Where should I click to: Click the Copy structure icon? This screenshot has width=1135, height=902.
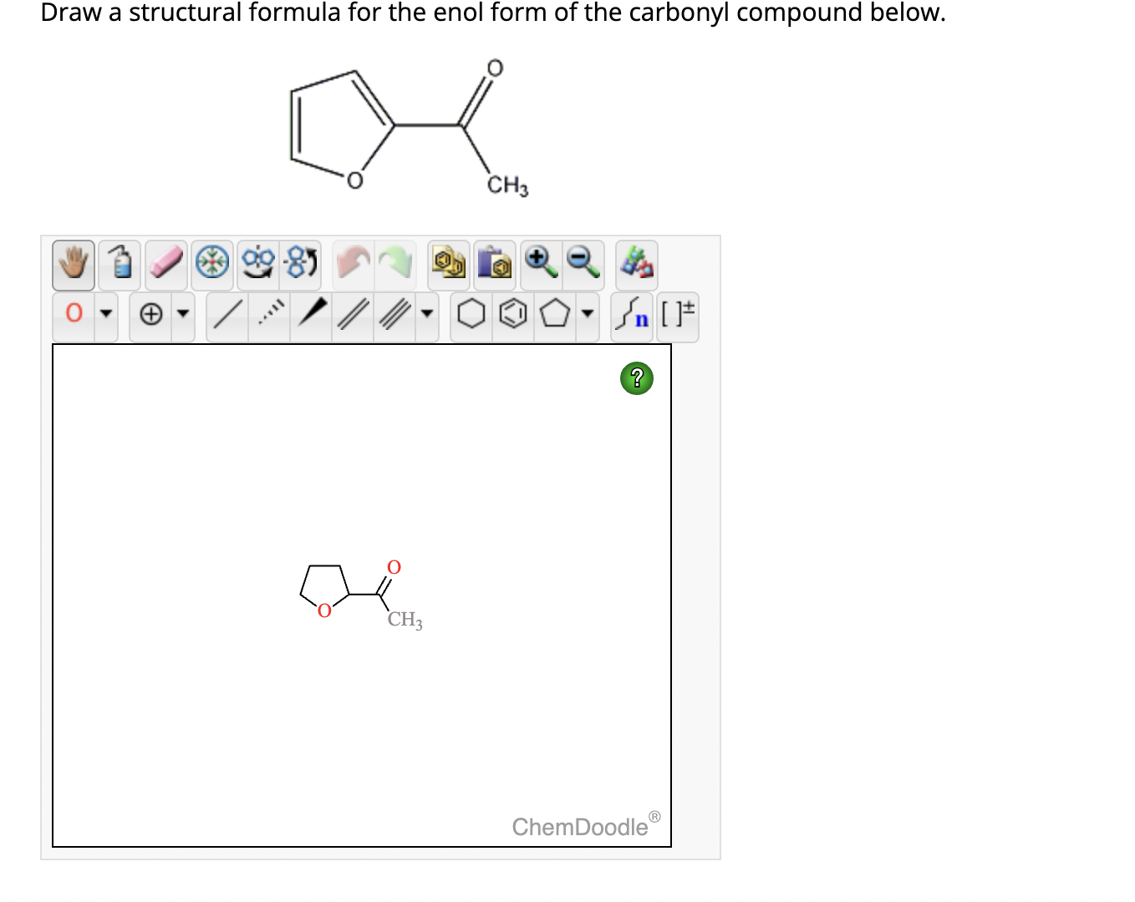tap(449, 263)
